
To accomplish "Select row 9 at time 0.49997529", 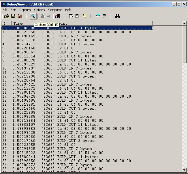I will [x=77, y=64].
